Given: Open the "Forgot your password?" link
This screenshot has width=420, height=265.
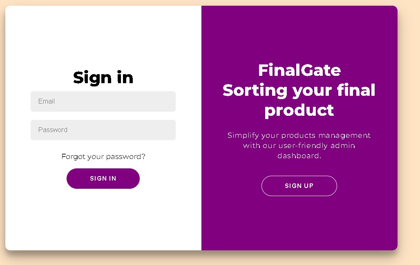Looking at the screenshot, I should pos(103,157).
